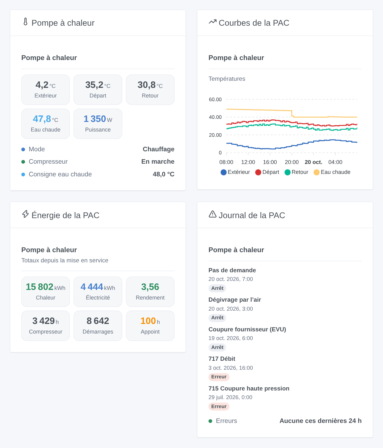
Task: Open the Démarrages 8 642 tile
Action: [98, 326]
